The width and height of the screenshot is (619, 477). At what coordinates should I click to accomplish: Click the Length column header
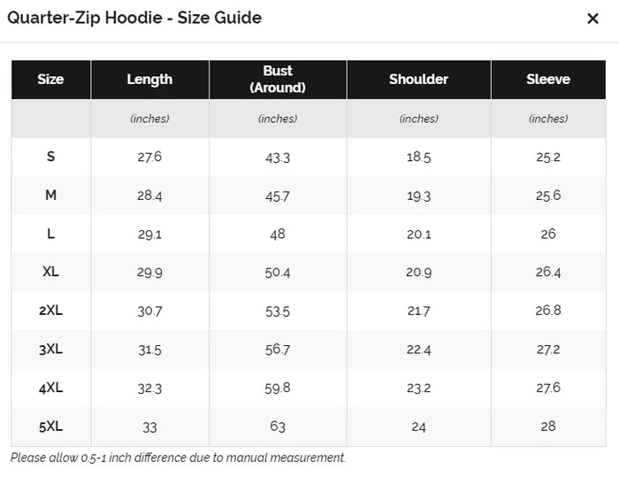[x=149, y=80]
